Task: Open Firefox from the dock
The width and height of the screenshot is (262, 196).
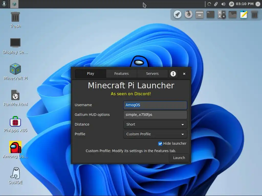Action: tap(189, 14)
